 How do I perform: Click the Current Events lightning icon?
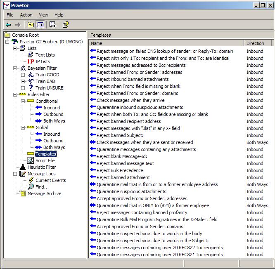(x=31, y=180)
